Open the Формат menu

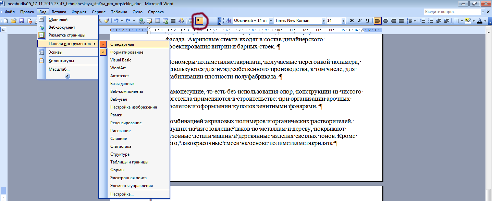tap(79, 12)
